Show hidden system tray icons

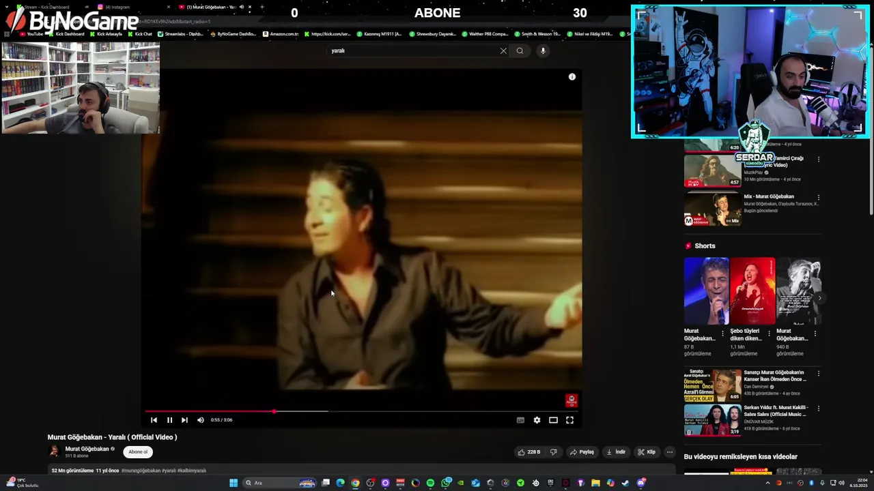pyautogui.click(x=767, y=483)
